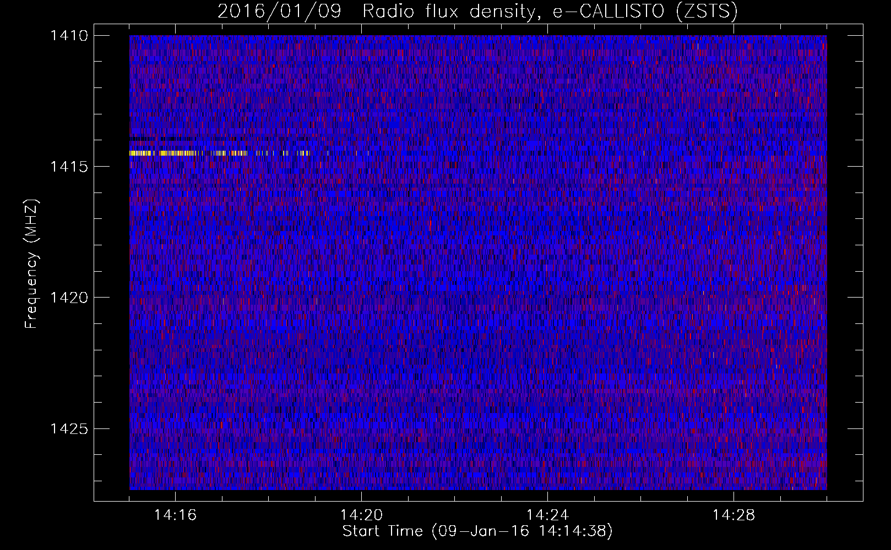
Task: Click the 14:24 time tick label
Action: point(547,515)
